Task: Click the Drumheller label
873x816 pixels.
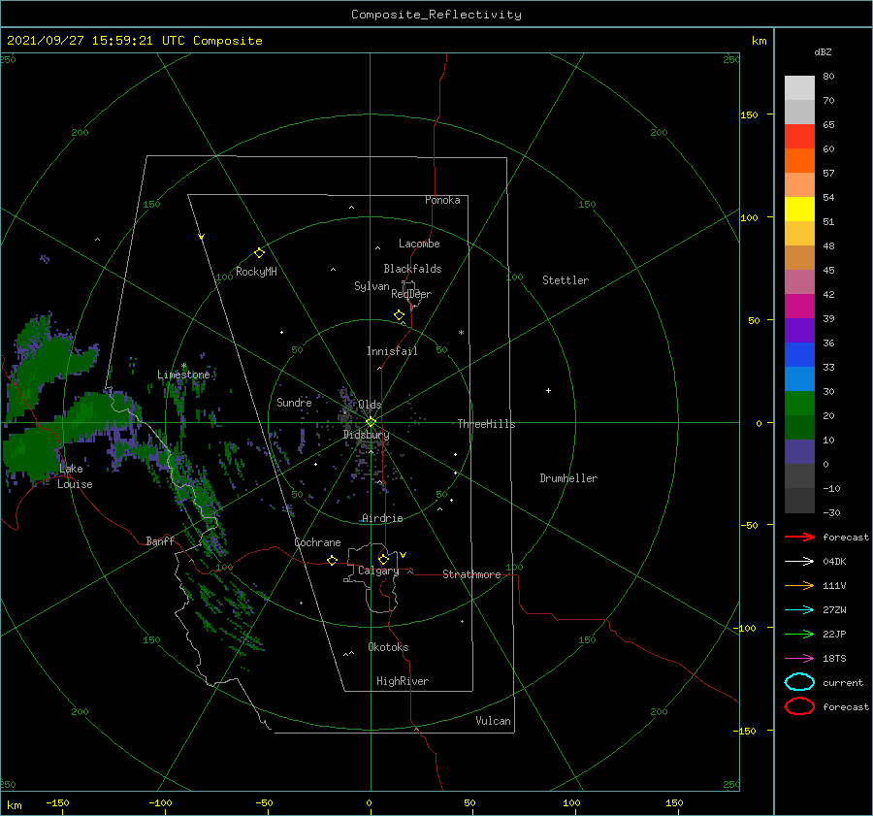Action: coord(567,478)
